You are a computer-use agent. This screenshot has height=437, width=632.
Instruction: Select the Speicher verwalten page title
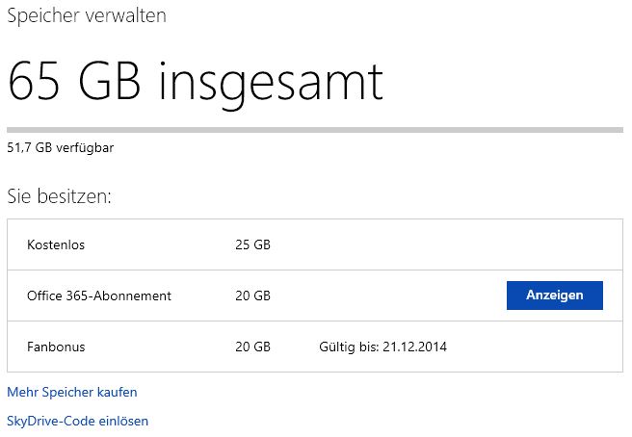[87, 15]
